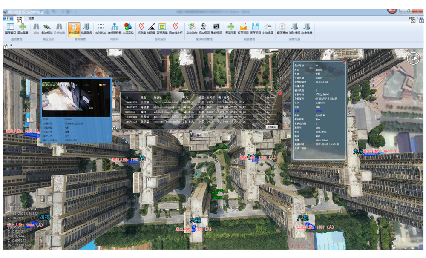Open the file menu button at top-left

click(8, 19)
